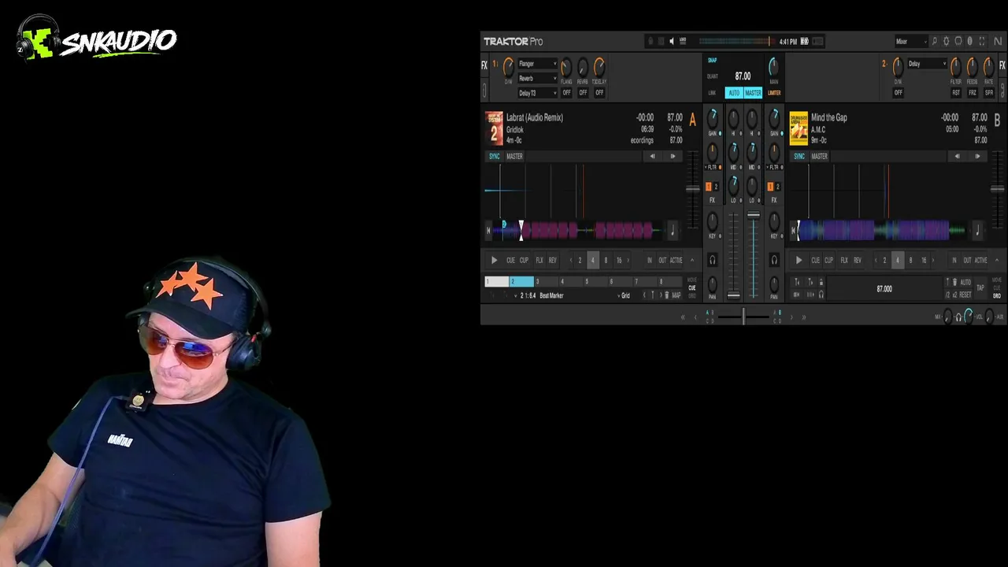
Task: Open the Mixer layout dropdown
Action: coord(910,42)
